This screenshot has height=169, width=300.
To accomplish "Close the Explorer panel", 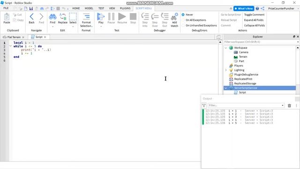I will click(298, 37).
